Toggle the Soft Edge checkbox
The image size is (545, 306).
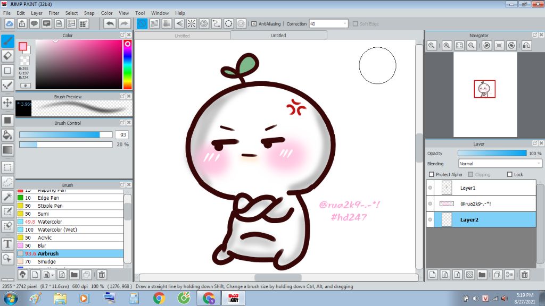[355, 23]
